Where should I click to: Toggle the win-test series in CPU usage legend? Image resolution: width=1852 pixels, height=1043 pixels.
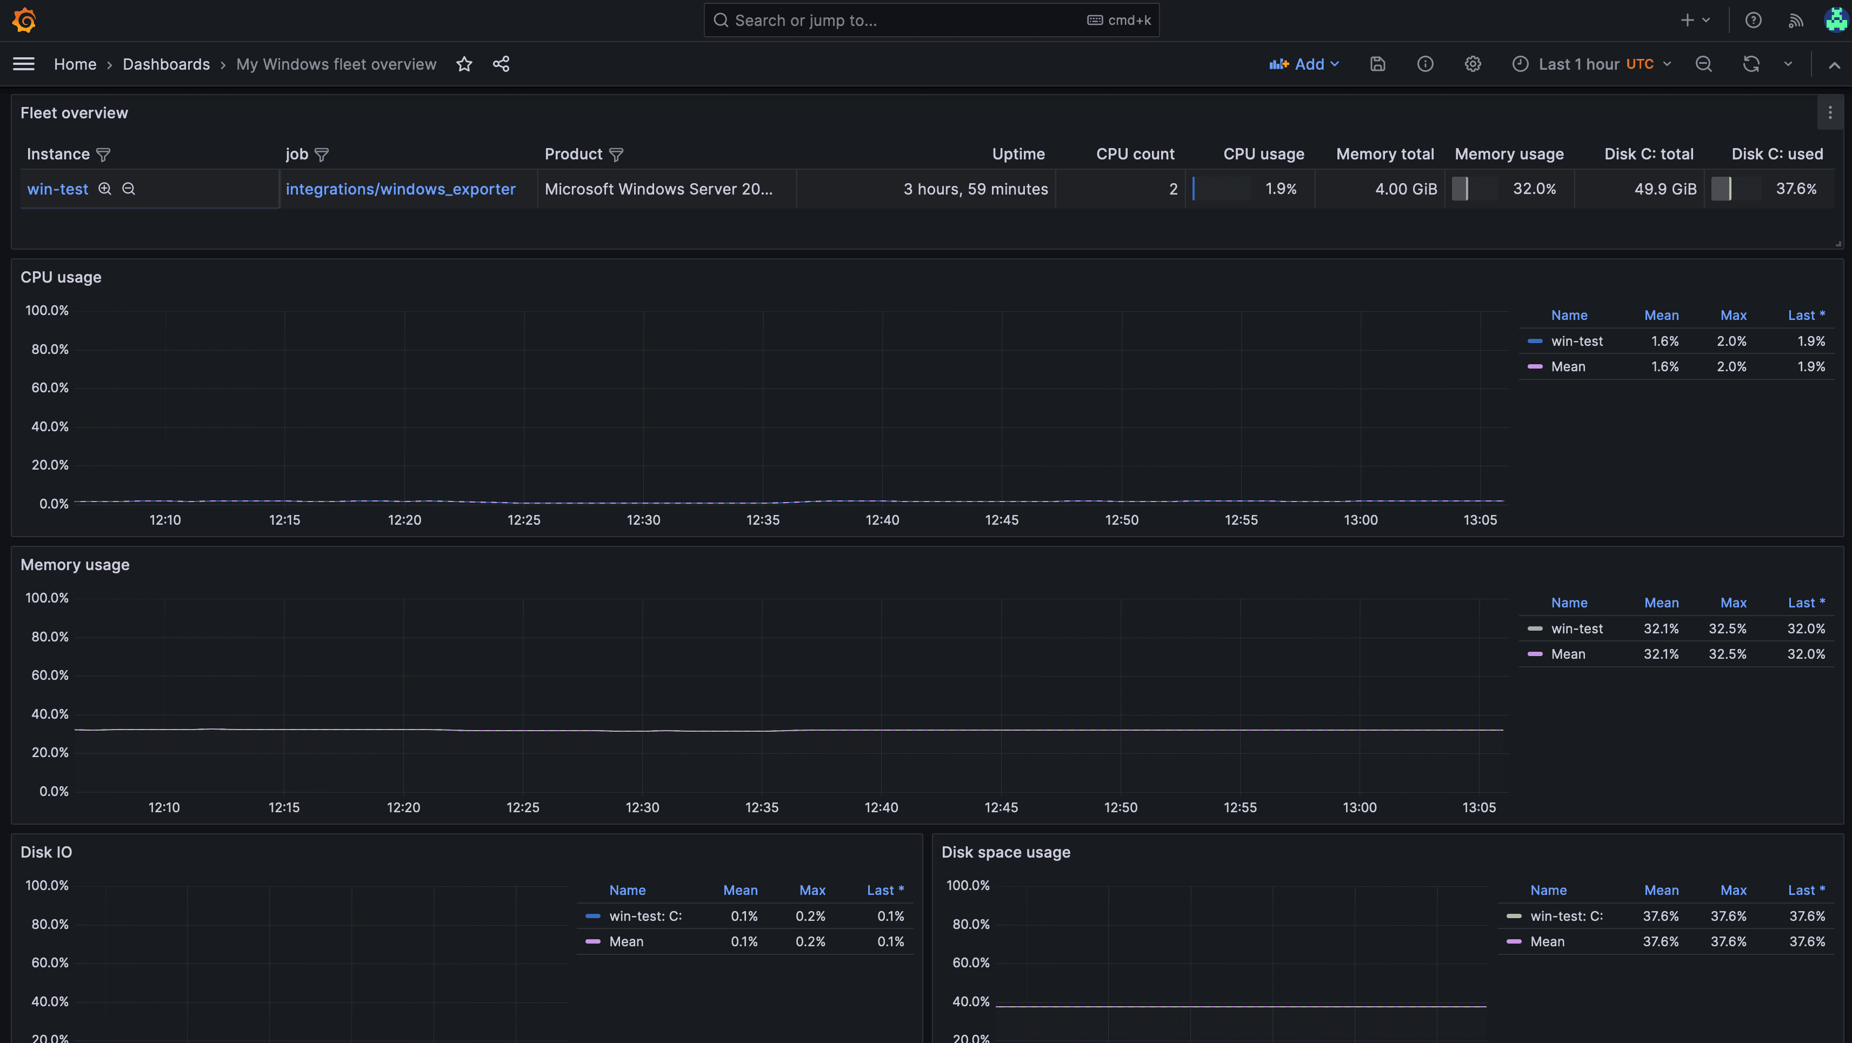[x=1577, y=340]
